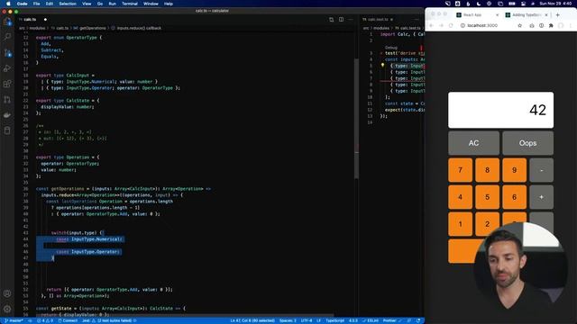Click the calculator 6 key
The height and width of the screenshot is (324, 577).
pos(515,197)
